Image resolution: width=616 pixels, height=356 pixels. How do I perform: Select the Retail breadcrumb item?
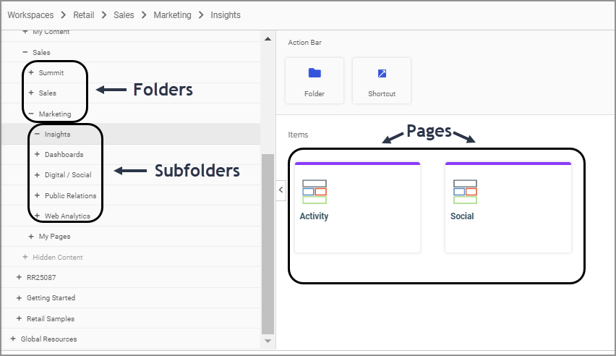(84, 14)
